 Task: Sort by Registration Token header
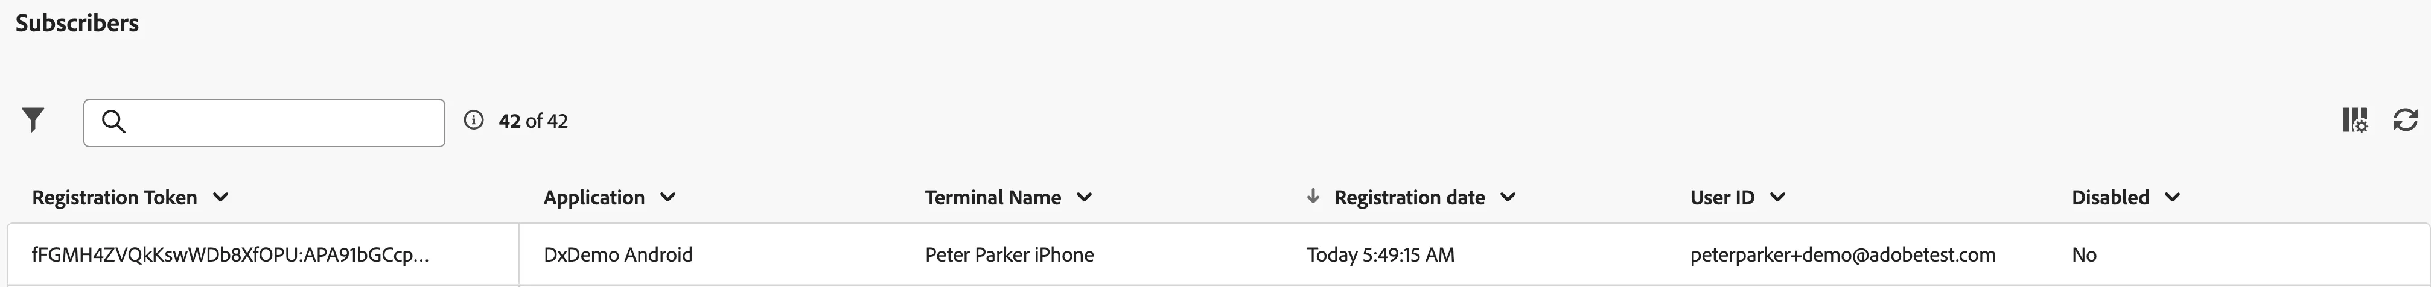tap(114, 197)
